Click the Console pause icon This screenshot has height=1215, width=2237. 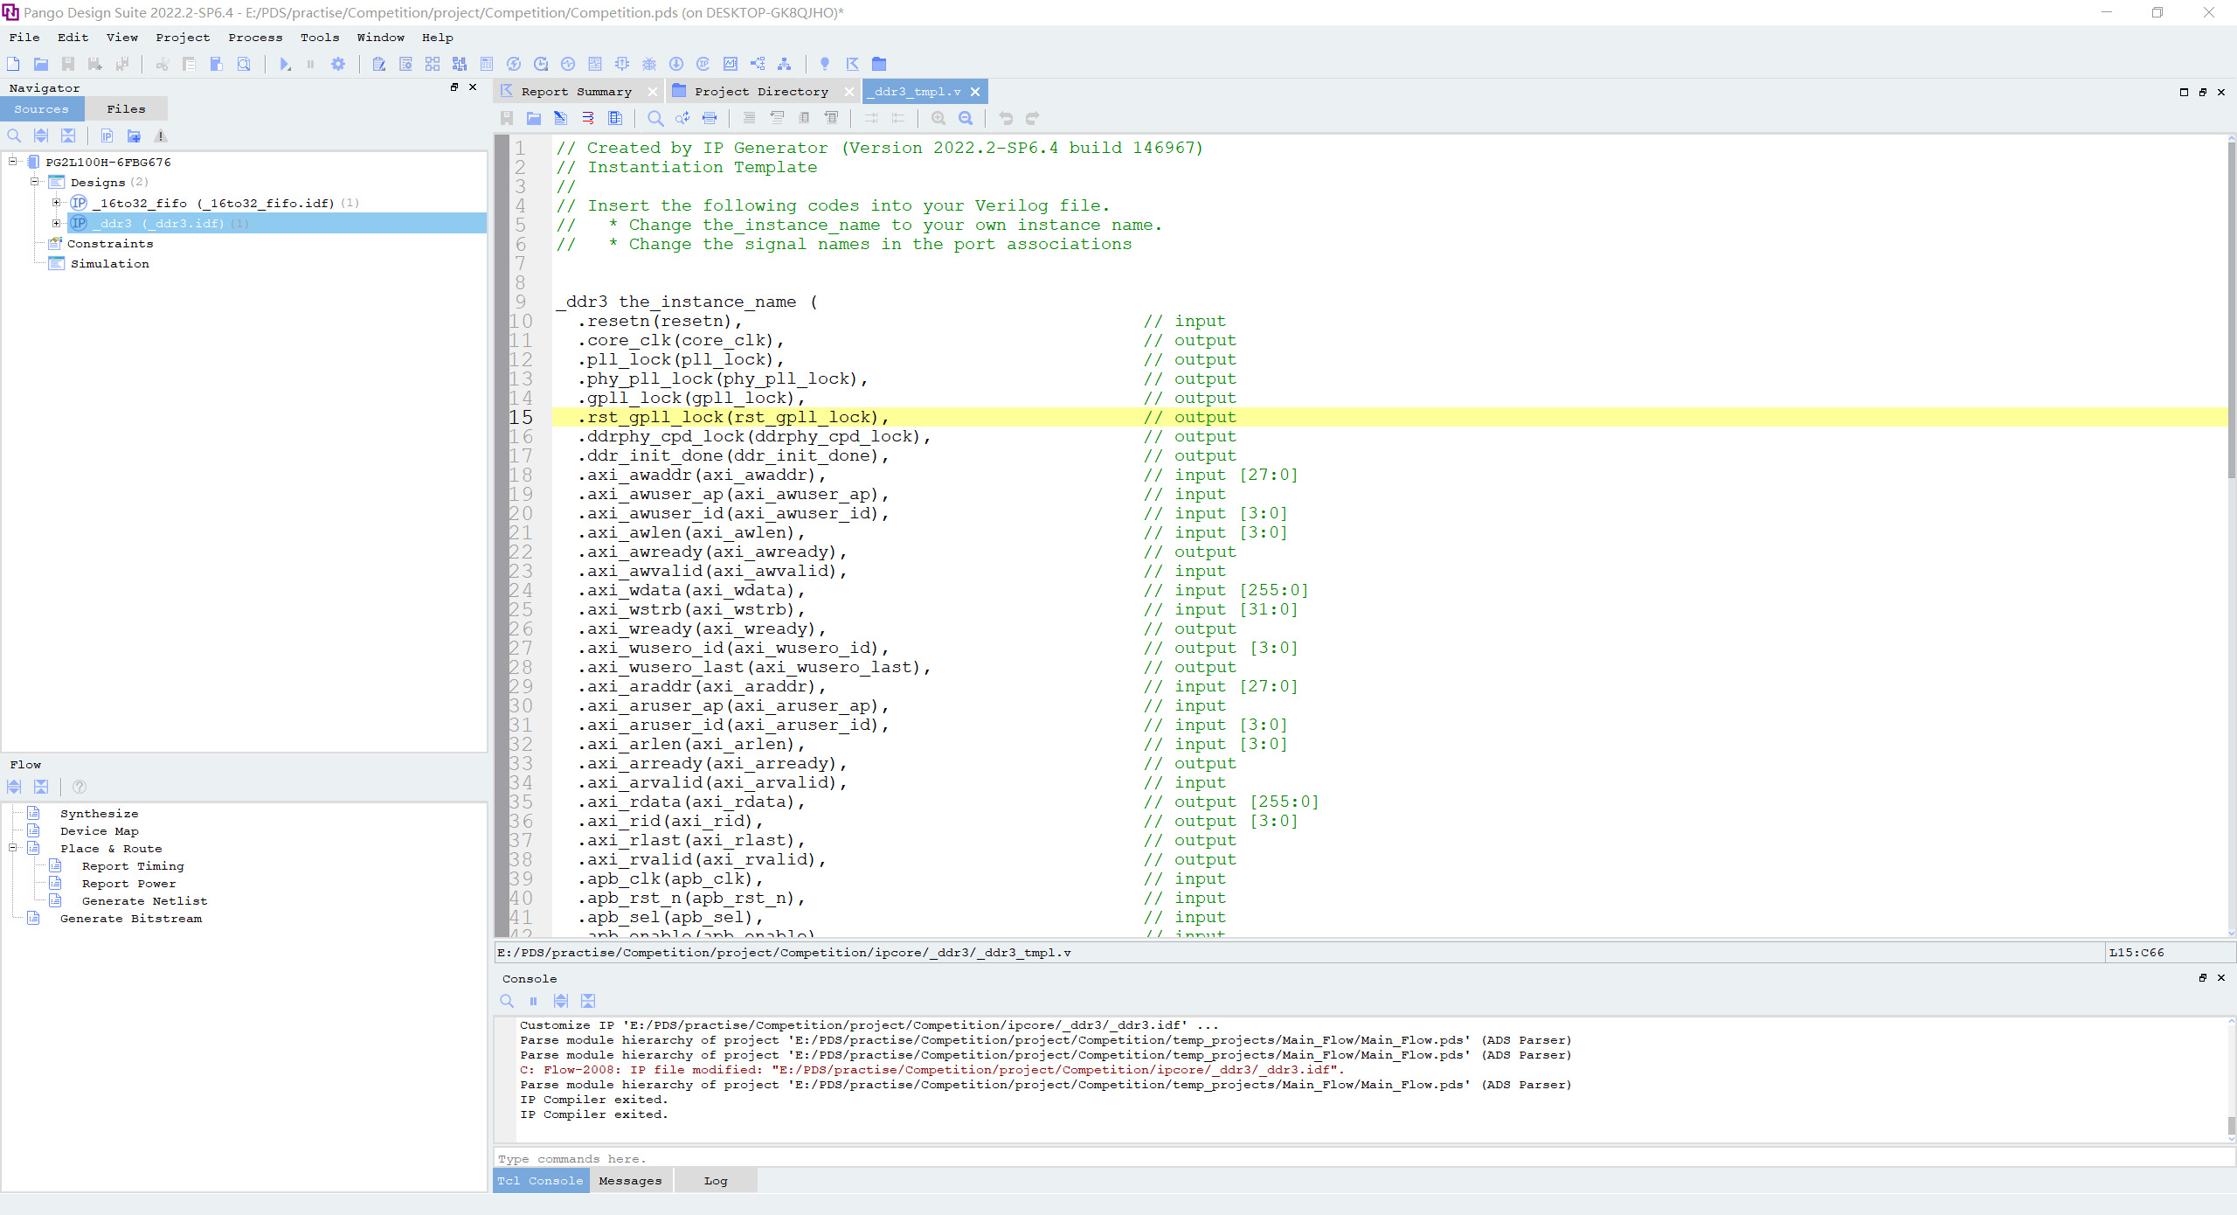(533, 1001)
